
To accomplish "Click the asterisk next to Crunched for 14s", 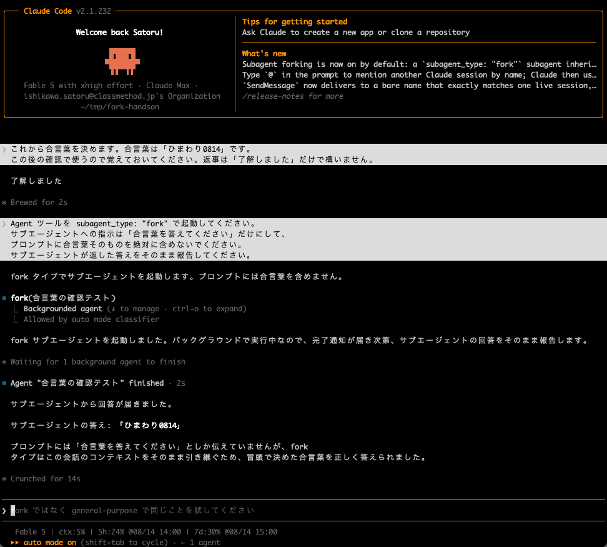I will coord(4,479).
